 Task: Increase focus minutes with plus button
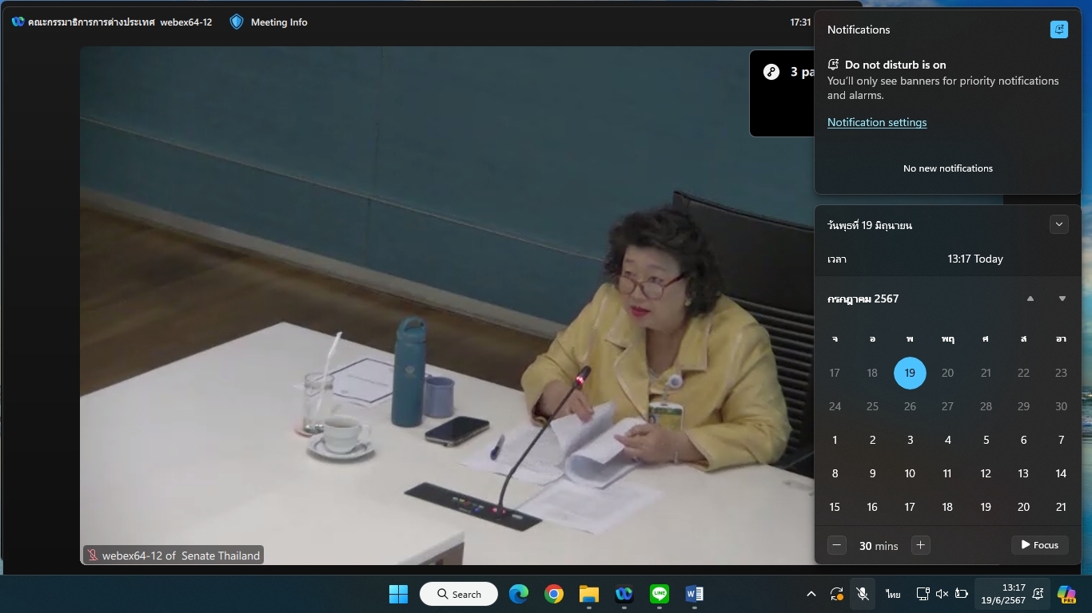tap(920, 545)
